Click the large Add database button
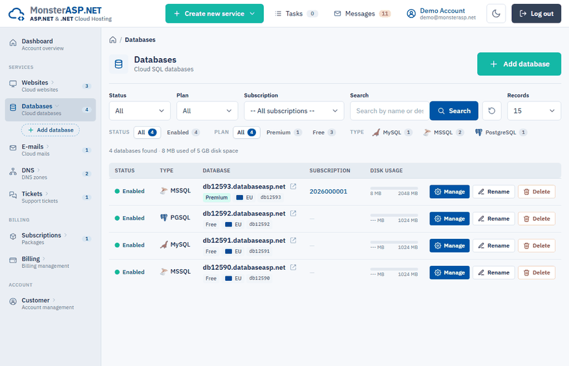 519,64
